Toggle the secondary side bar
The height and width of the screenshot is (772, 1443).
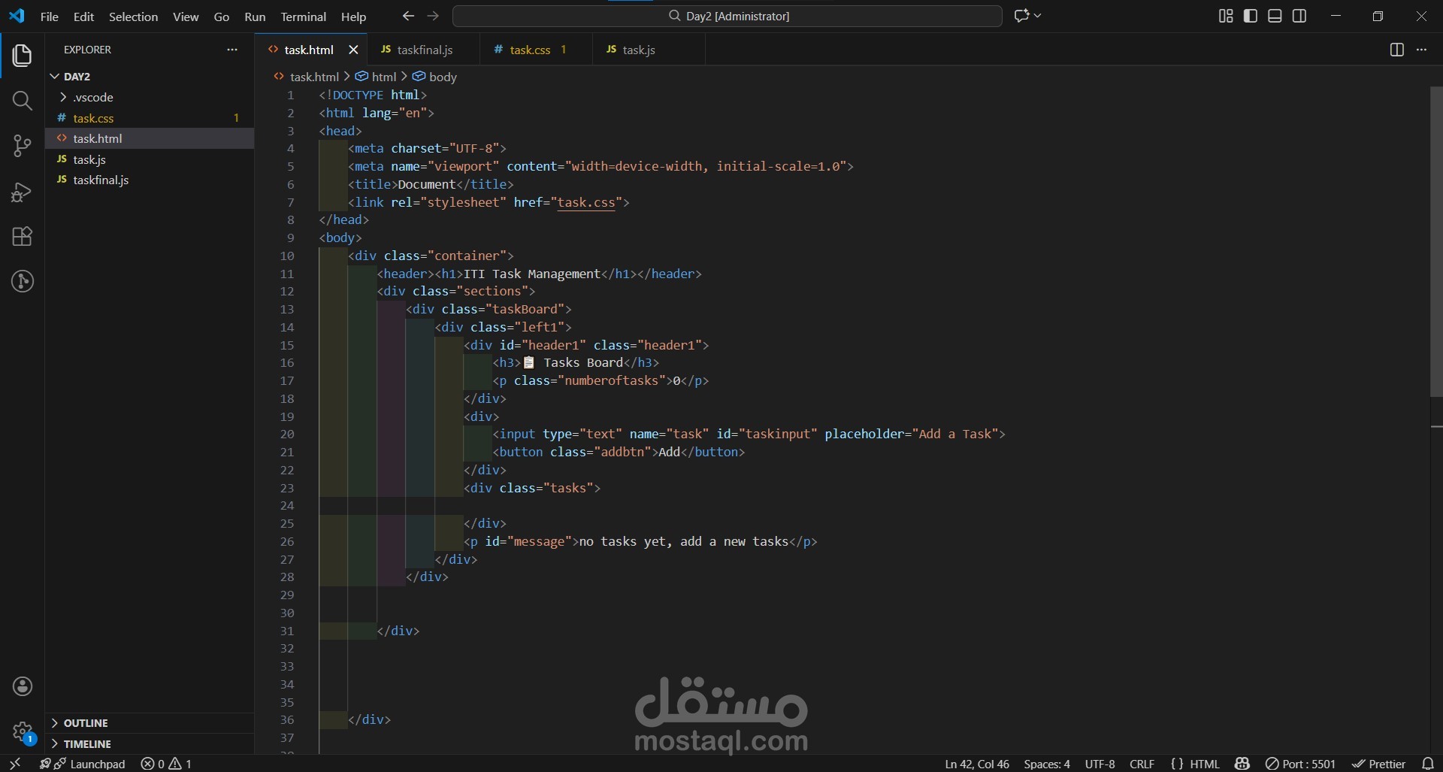pyautogui.click(x=1299, y=16)
